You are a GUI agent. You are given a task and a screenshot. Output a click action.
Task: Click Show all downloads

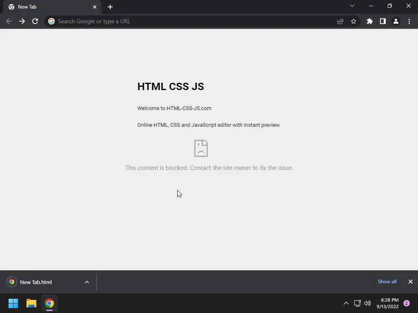click(x=387, y=282)
